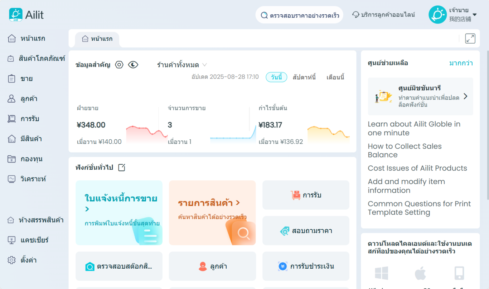Click the แคชเชียร์ monitor icon

(x=12, y=240)
